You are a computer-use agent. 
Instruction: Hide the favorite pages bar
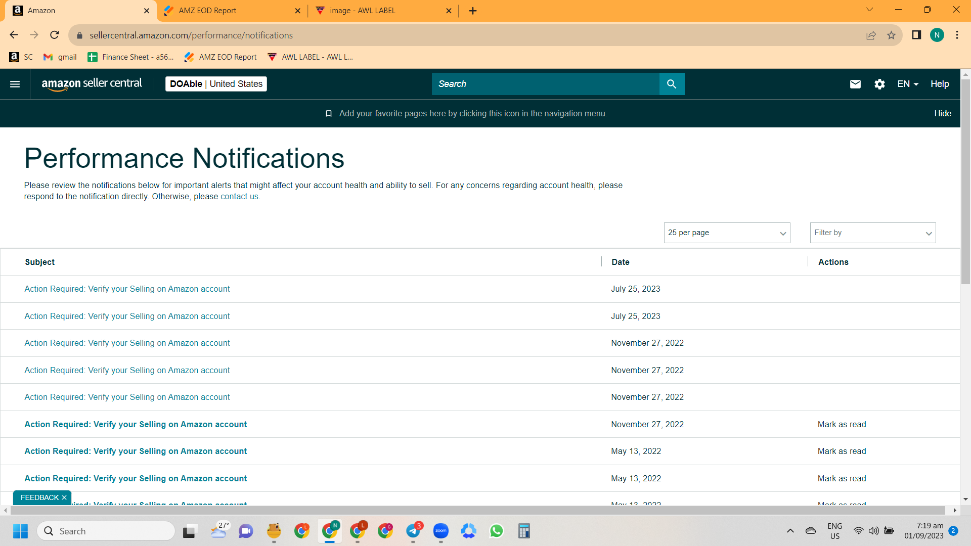943,114
